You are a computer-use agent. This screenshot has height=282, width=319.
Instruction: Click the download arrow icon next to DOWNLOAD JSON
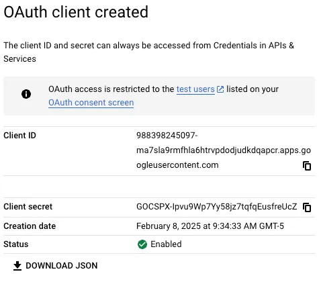[17, 266]
